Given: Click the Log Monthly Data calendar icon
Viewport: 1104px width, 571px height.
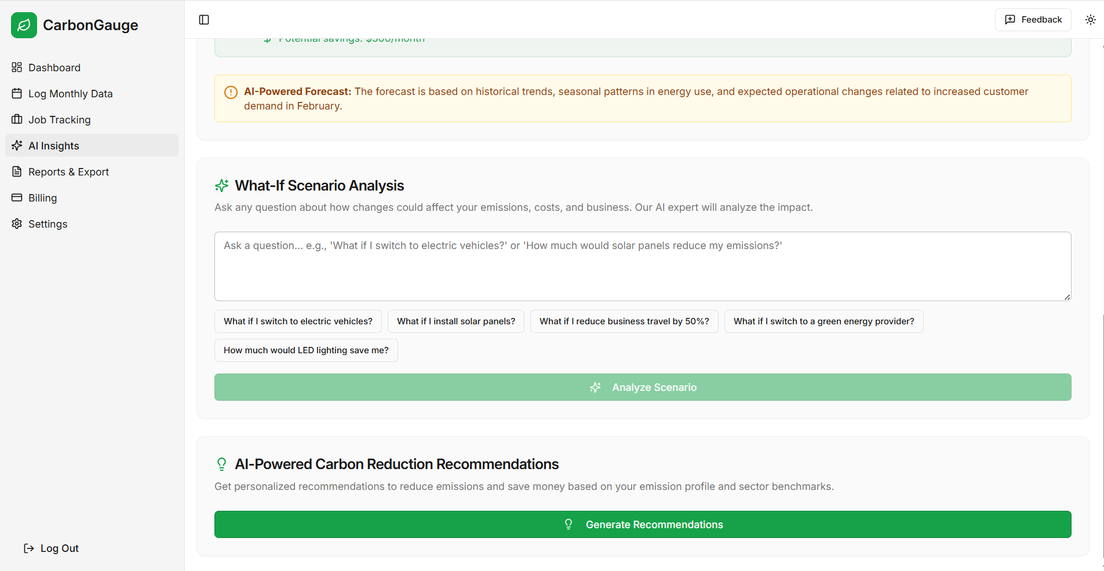Looking at the screenshot, I should click(x=17, y=93).
